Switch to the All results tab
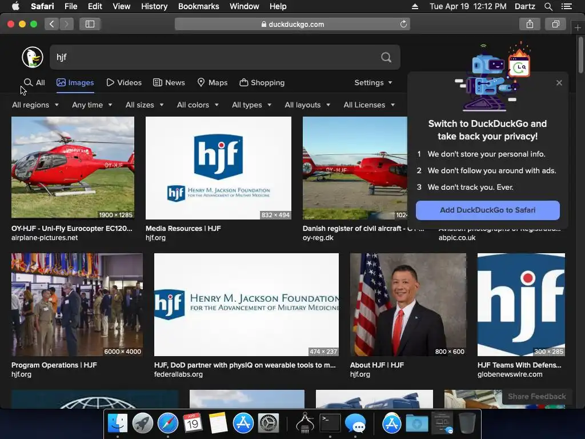The height and width of the screenshot is (439, 585). 34,82
